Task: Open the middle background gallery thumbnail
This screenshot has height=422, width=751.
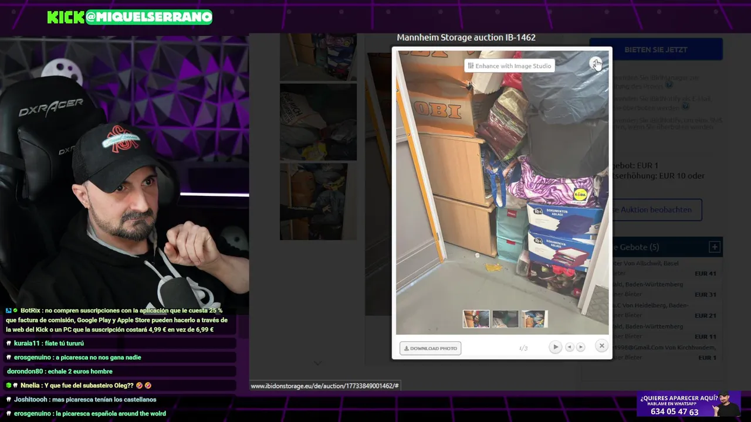Action: click(x=318, y=122)
